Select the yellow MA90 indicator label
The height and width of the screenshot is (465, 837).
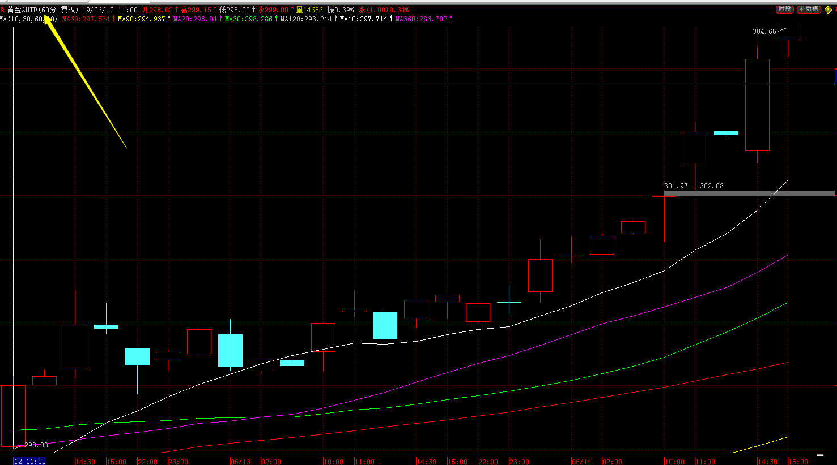(x=141, y=19)
